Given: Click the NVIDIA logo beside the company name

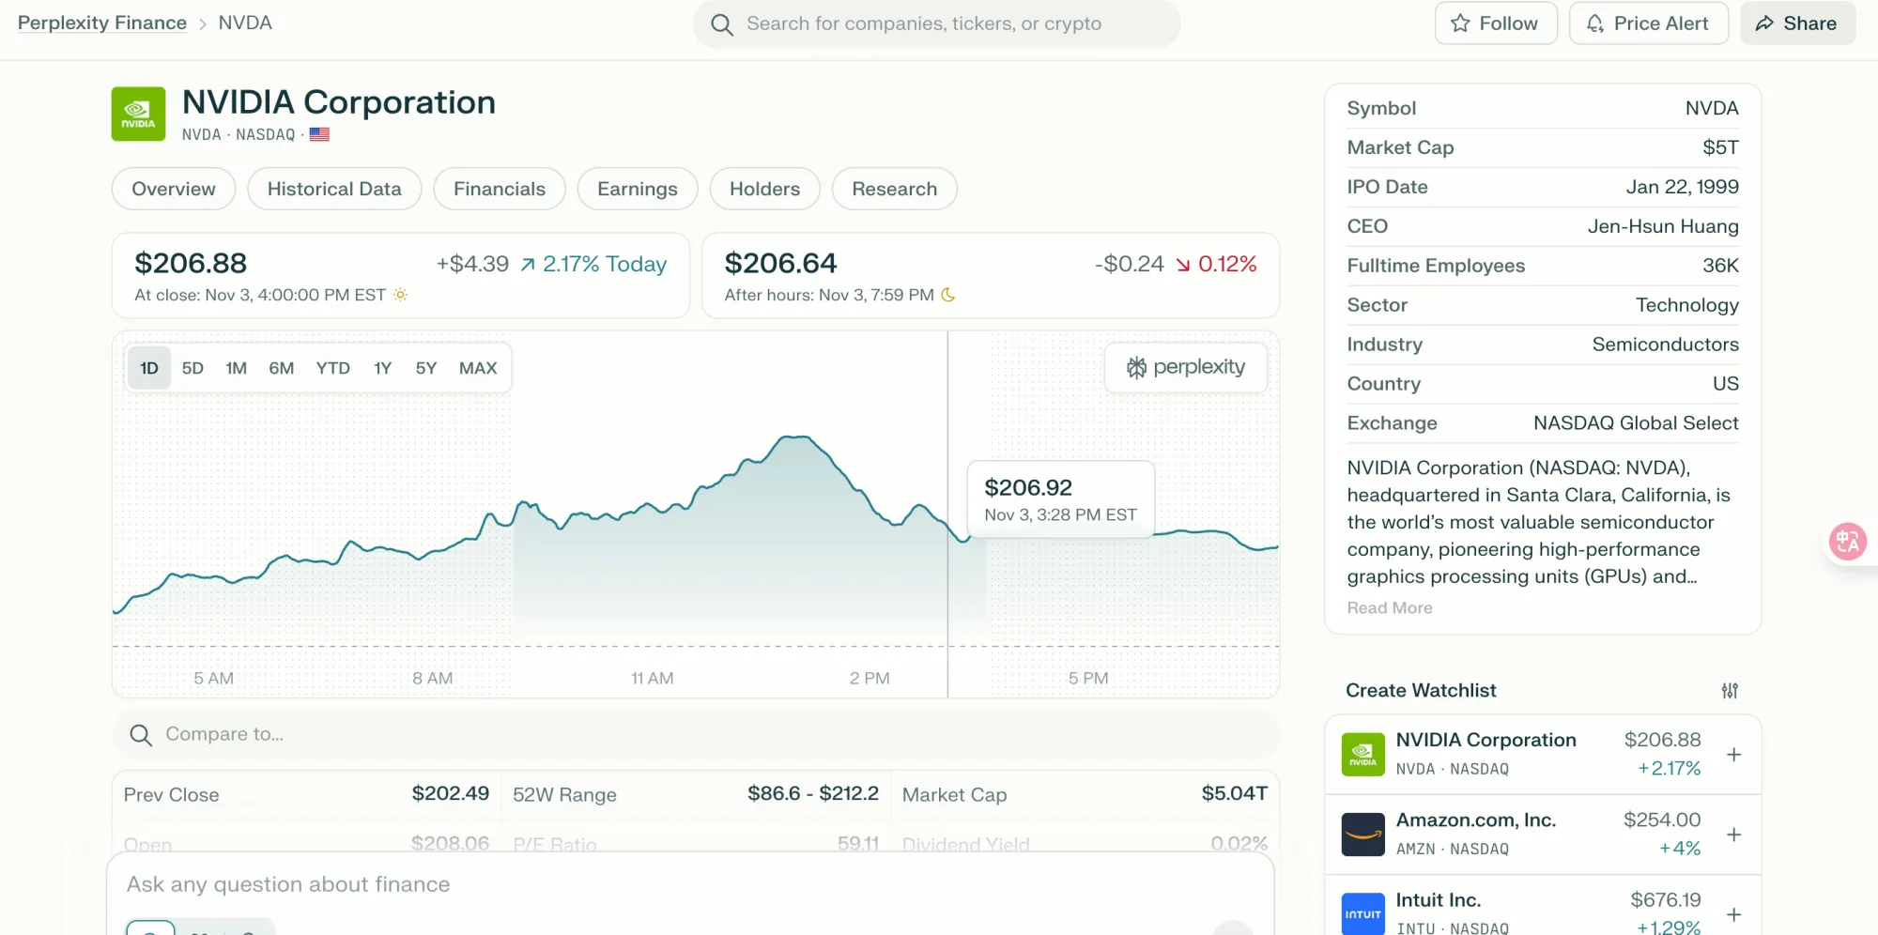Looking at the screenshot, I should [138, 115].
